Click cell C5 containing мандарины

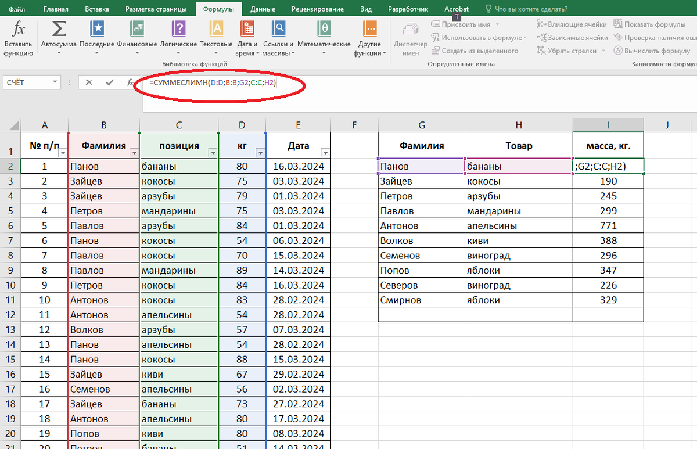[179, 210]
